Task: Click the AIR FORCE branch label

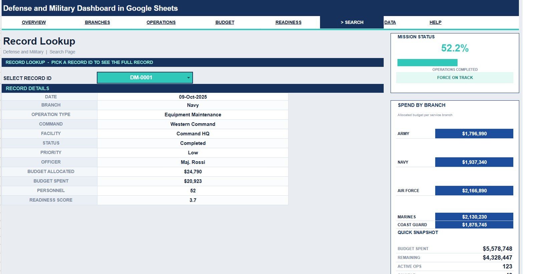Action: pos(408,191)
